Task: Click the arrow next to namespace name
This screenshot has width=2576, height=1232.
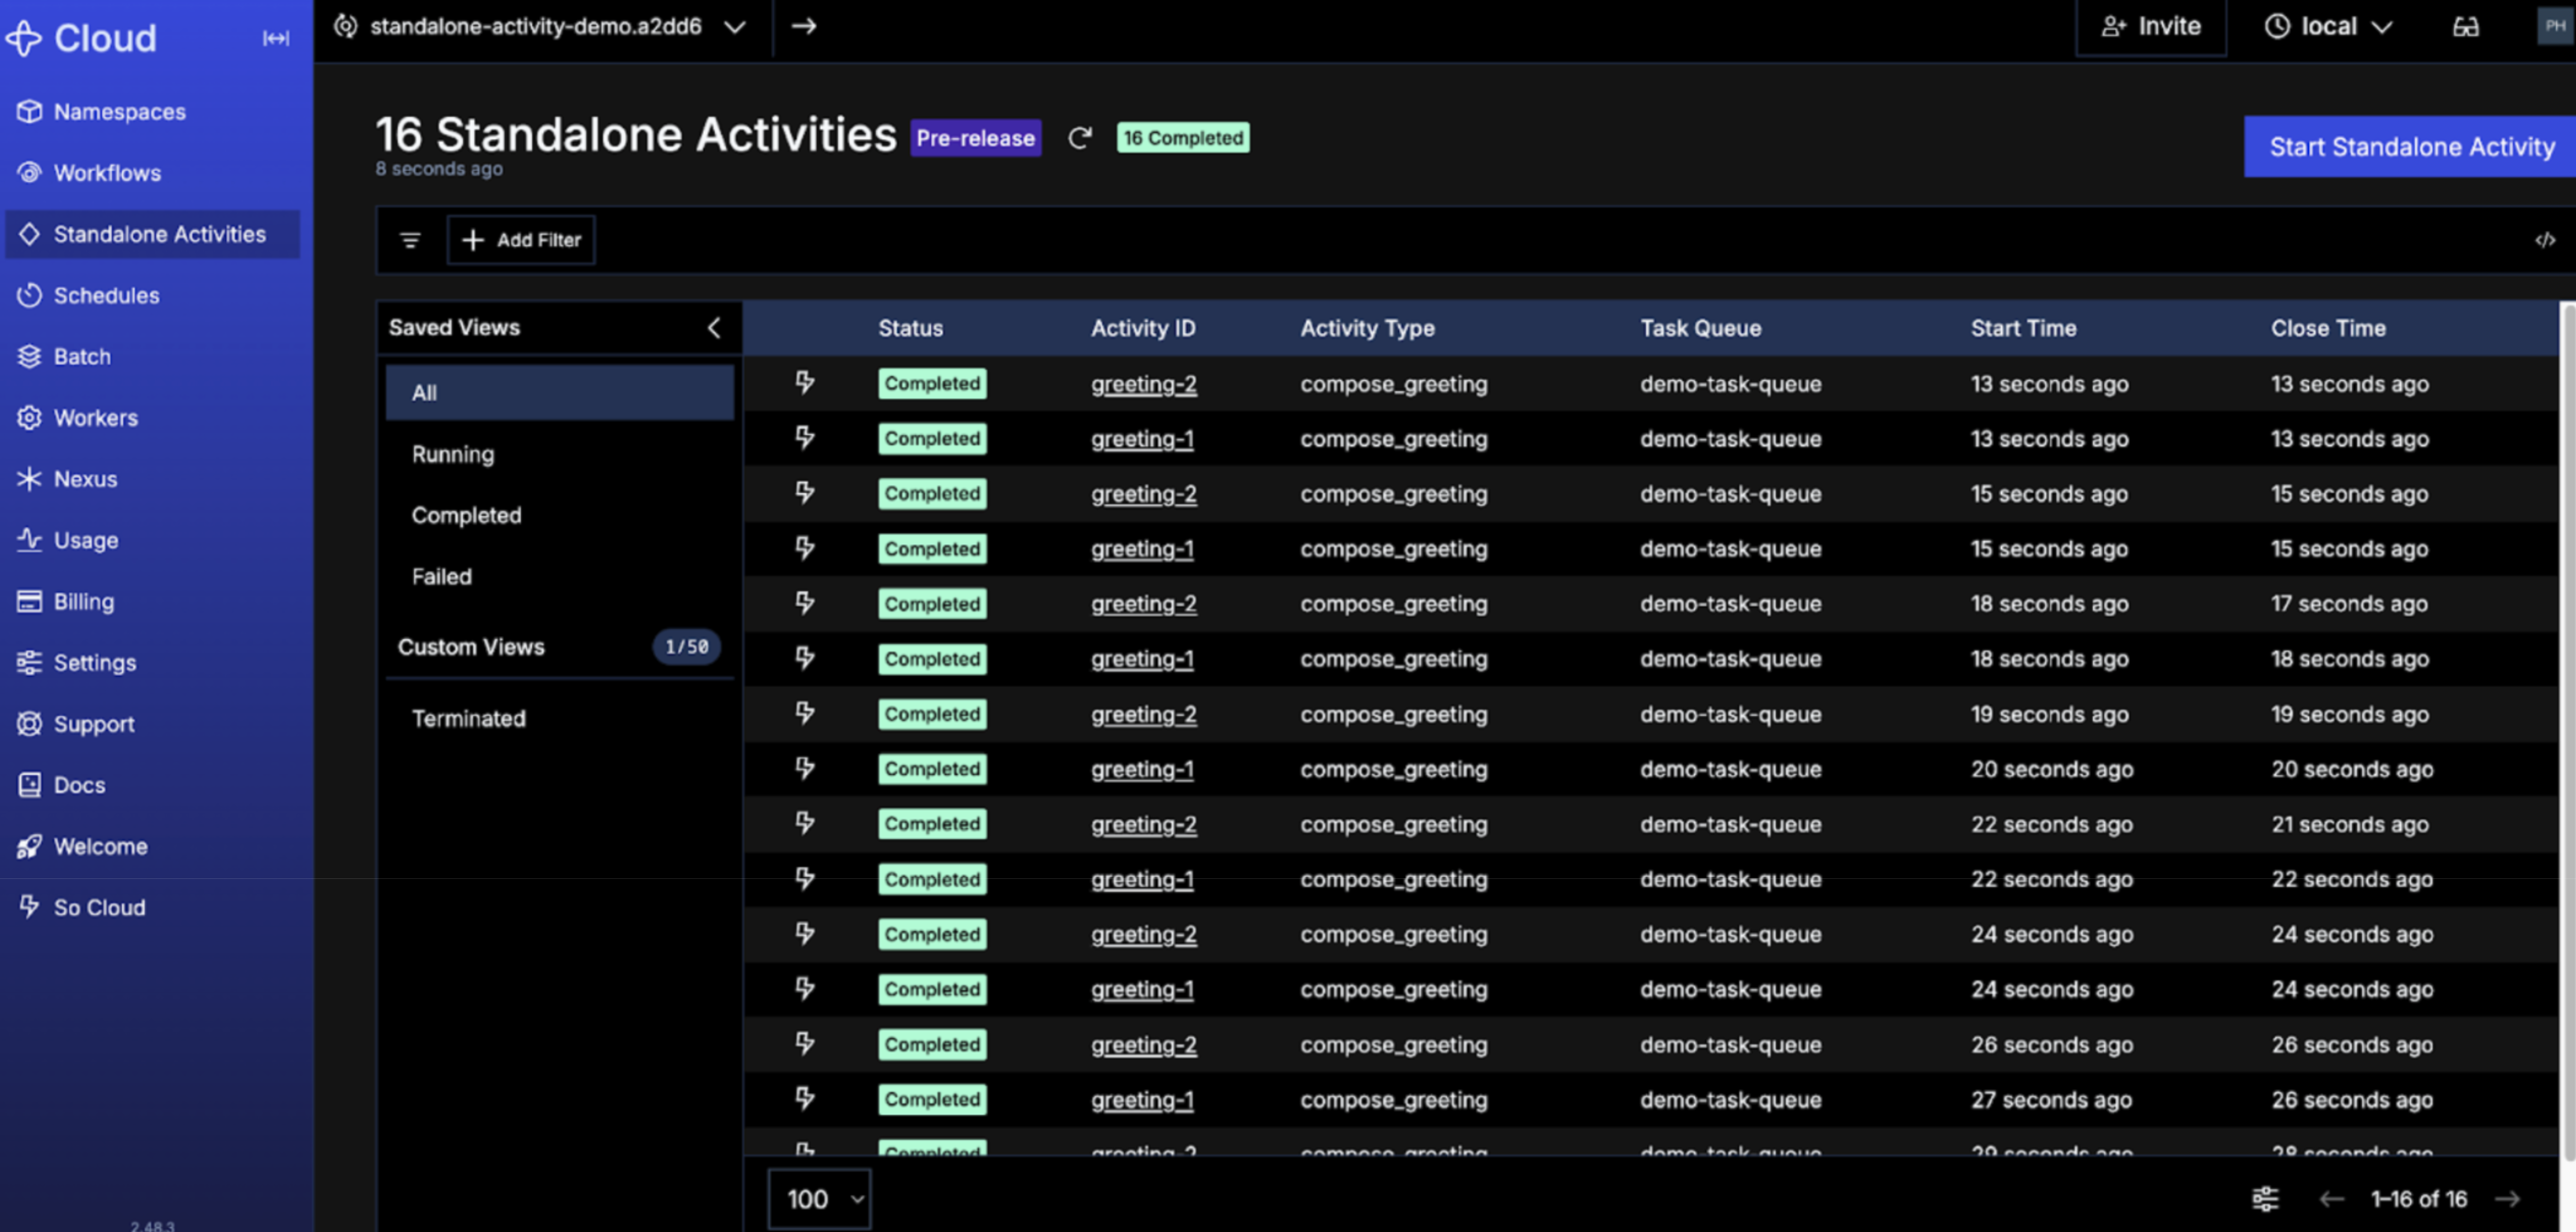Action: 804,26
